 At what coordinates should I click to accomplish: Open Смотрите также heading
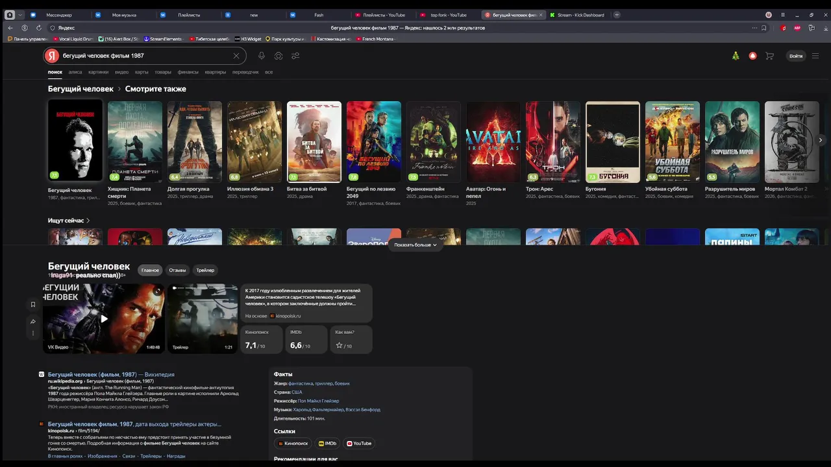pyautogui.click(x=156, y=89)
